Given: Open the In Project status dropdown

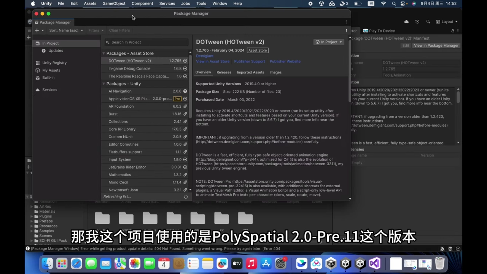Looking at the screenshot, I should 329,42.
